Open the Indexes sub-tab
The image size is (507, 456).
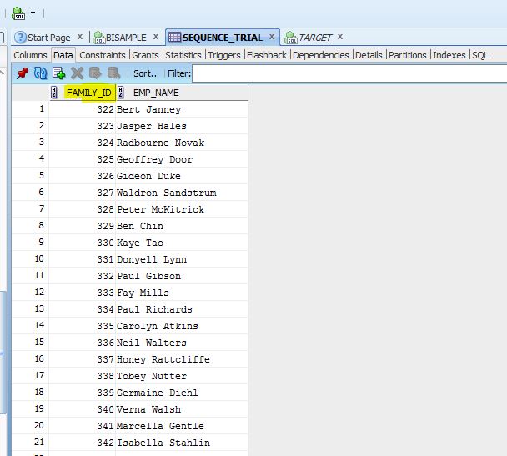449,55
